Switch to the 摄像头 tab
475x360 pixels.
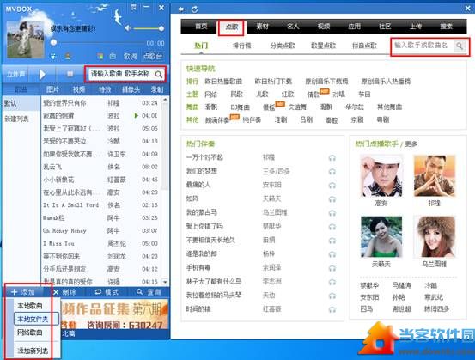pos(131,89)
